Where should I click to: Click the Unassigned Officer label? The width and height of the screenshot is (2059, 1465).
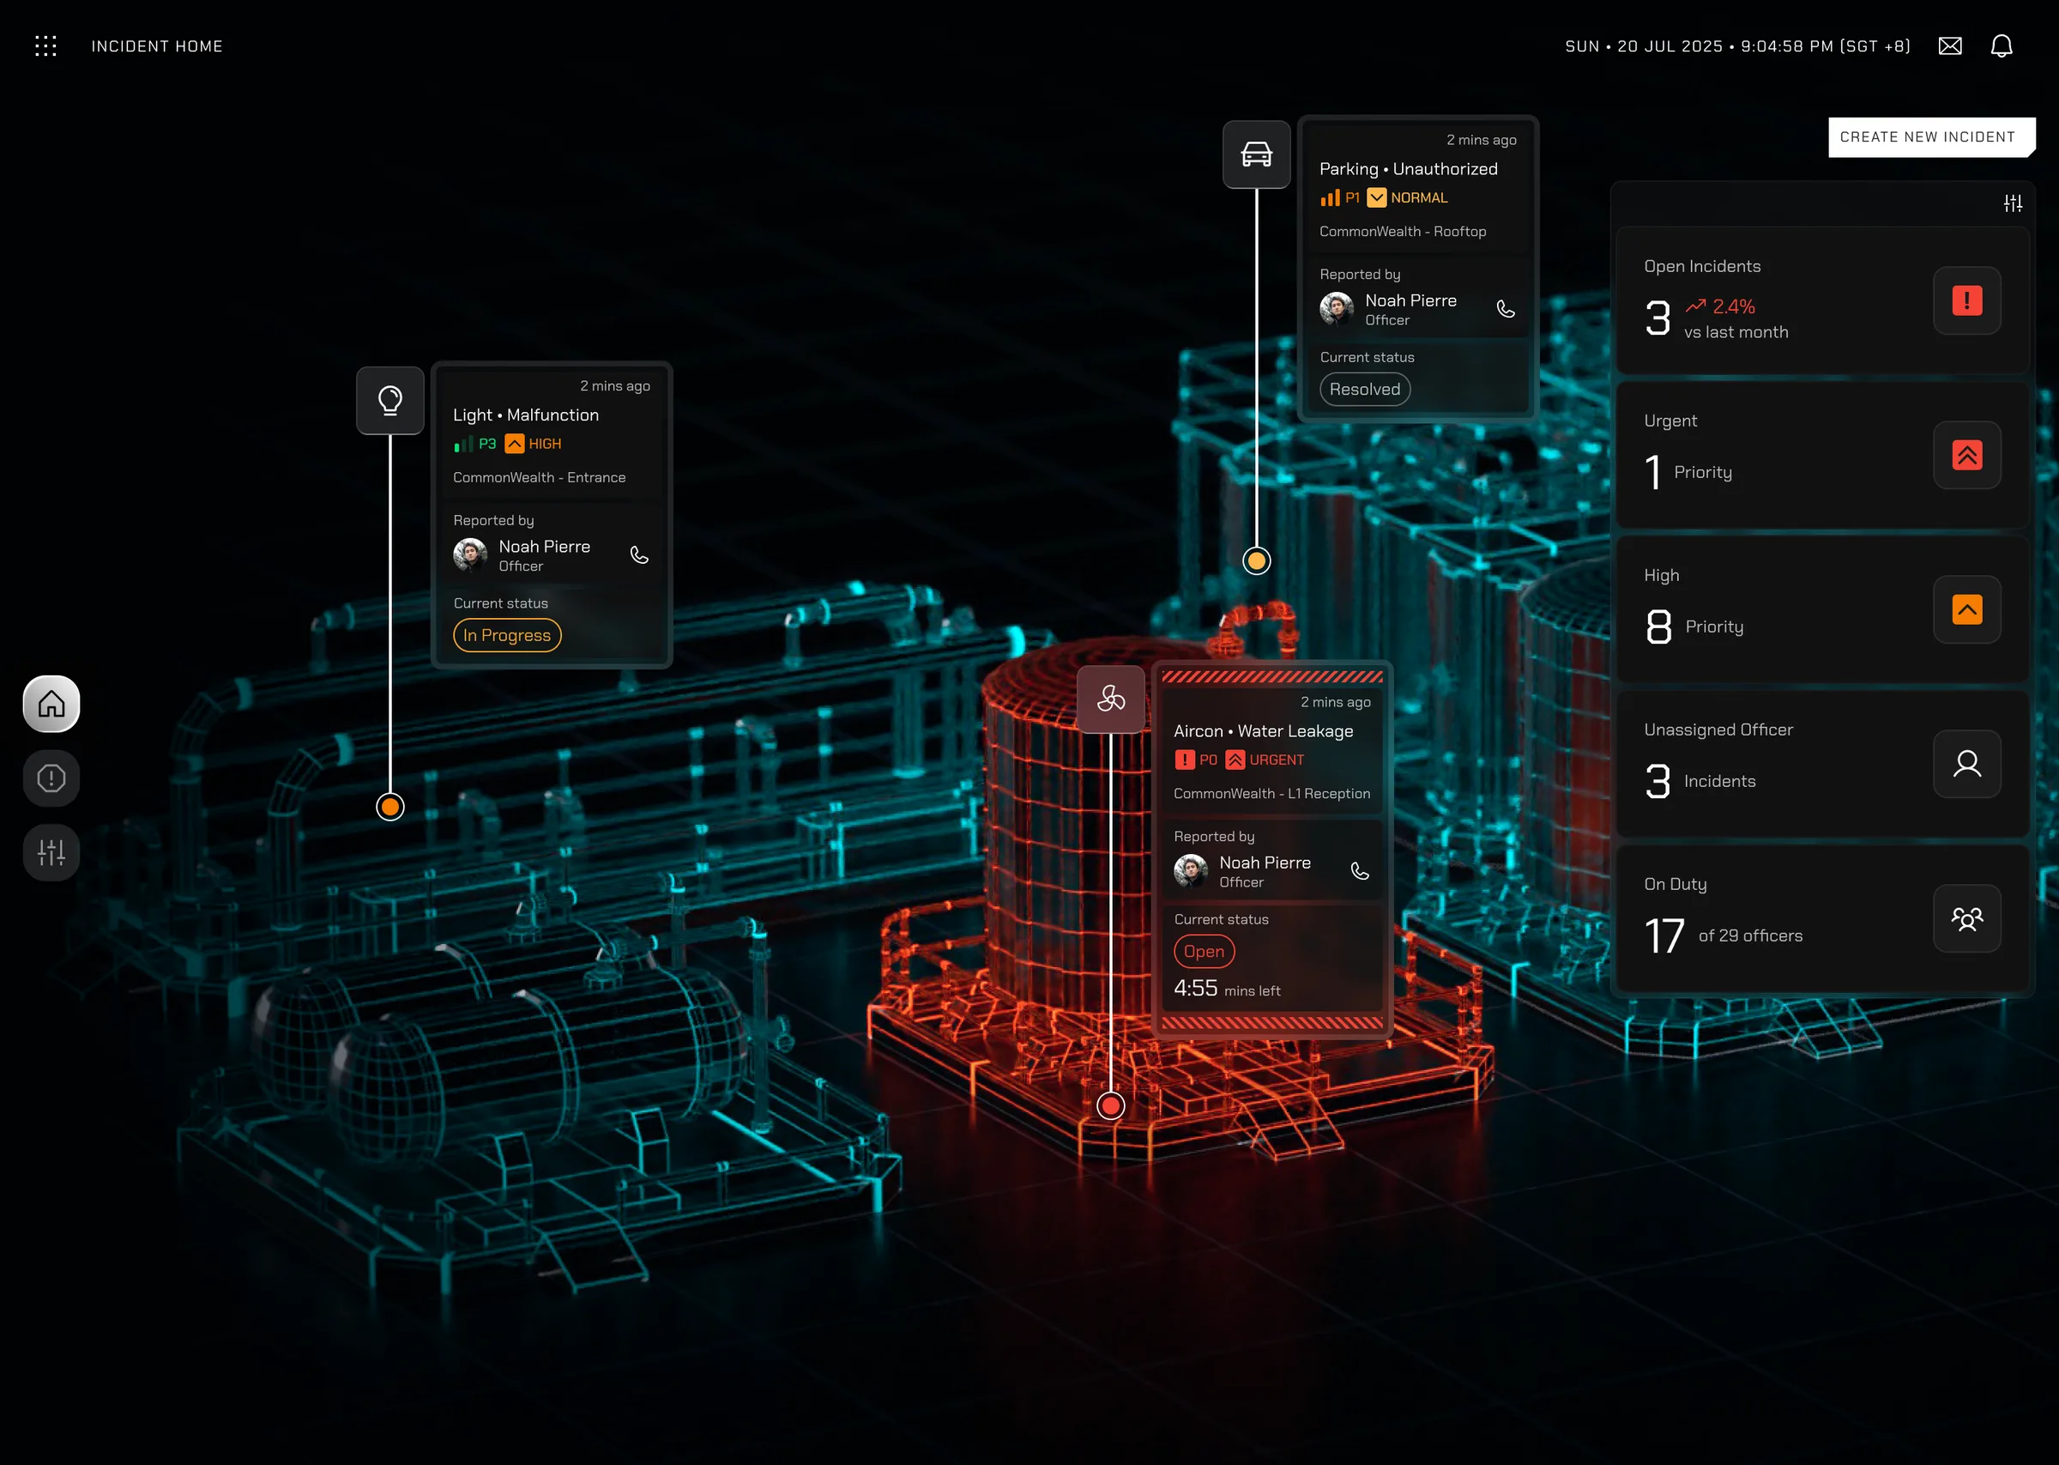1718,729
